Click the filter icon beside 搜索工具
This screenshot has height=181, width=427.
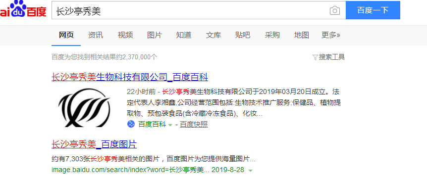[x=315, y=57]
